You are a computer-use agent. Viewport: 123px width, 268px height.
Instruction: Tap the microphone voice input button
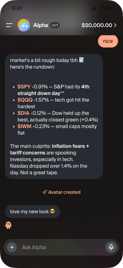pos(111,247)
